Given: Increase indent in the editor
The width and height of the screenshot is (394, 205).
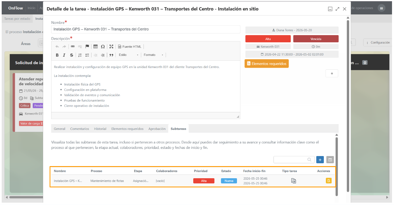Looking at the screenshot, I should tap(103, 55).
